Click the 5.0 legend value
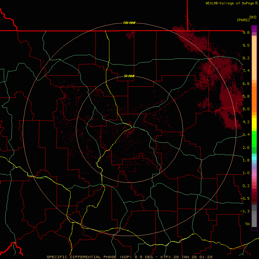Viewport: 259px width, 259px height. point(246,109)
